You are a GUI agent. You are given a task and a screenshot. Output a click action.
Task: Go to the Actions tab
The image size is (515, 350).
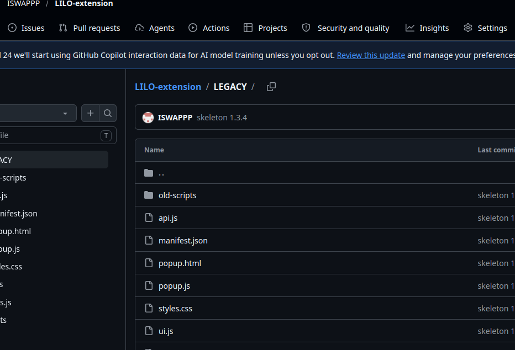tap(209, 28)
